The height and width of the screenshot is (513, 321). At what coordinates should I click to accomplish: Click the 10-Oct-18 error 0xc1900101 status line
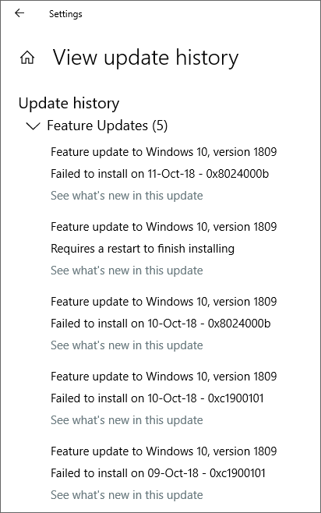[x=157, y=398]
